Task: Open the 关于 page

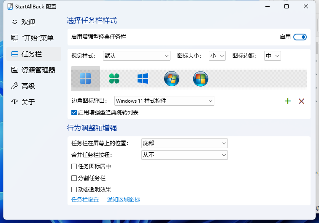Action: point(34,102)
